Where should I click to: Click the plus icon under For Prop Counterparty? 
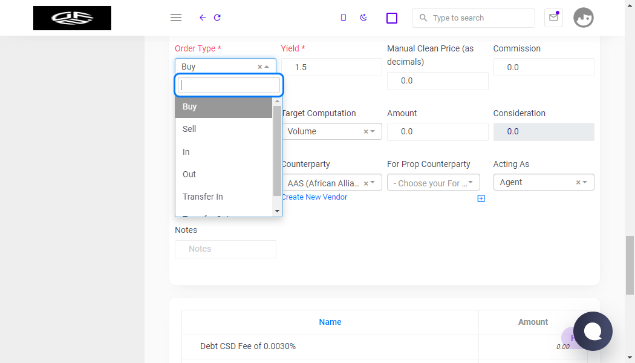481,198
